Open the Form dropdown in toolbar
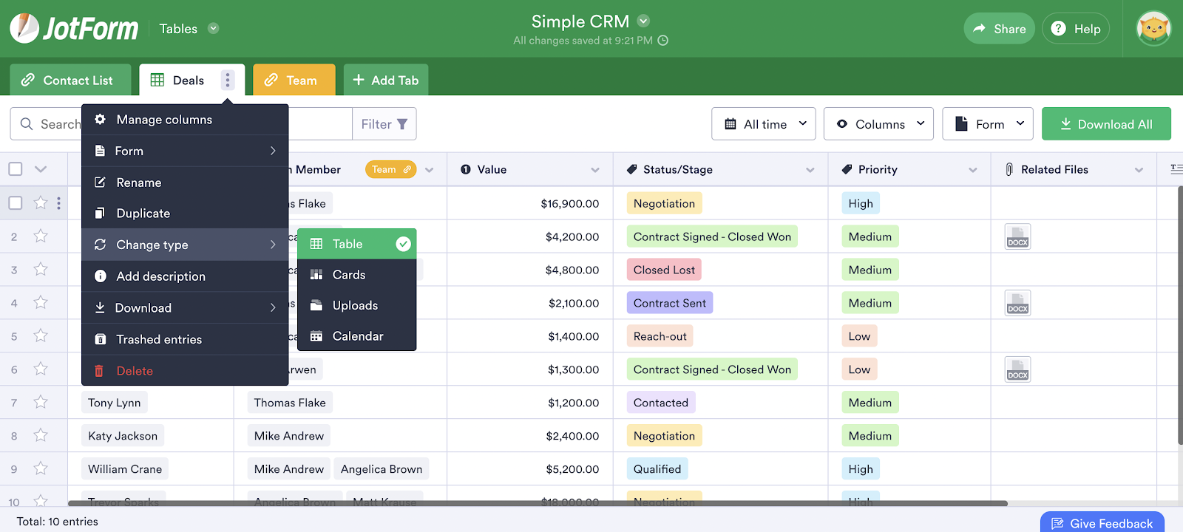 [x=988, y=124]
